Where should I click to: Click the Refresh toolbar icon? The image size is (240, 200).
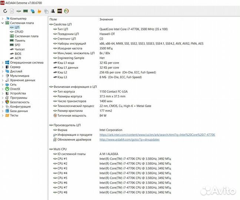coord(5,11)
